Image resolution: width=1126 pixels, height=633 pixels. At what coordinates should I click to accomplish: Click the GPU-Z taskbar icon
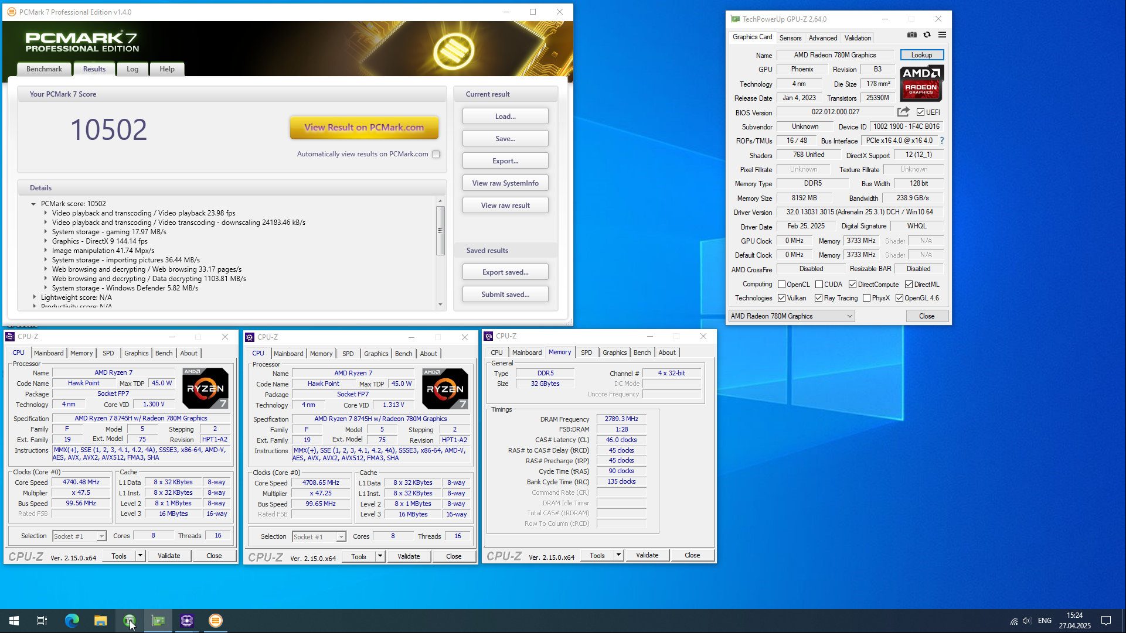[158, 621]
